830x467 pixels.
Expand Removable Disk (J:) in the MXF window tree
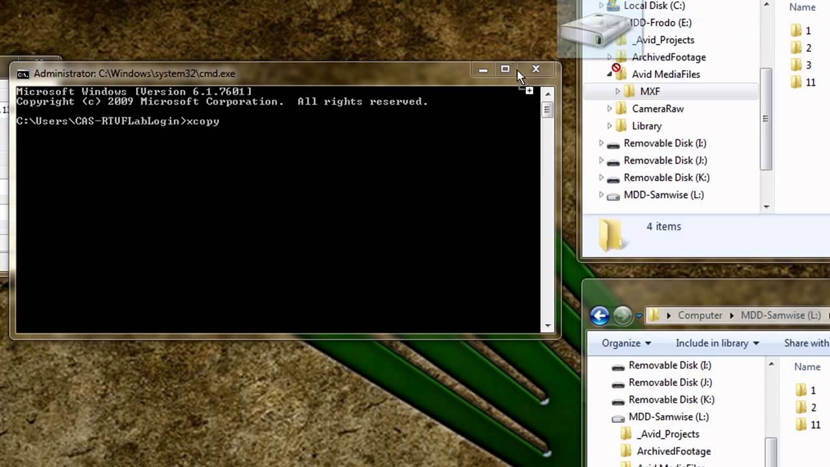coord(601,160)
